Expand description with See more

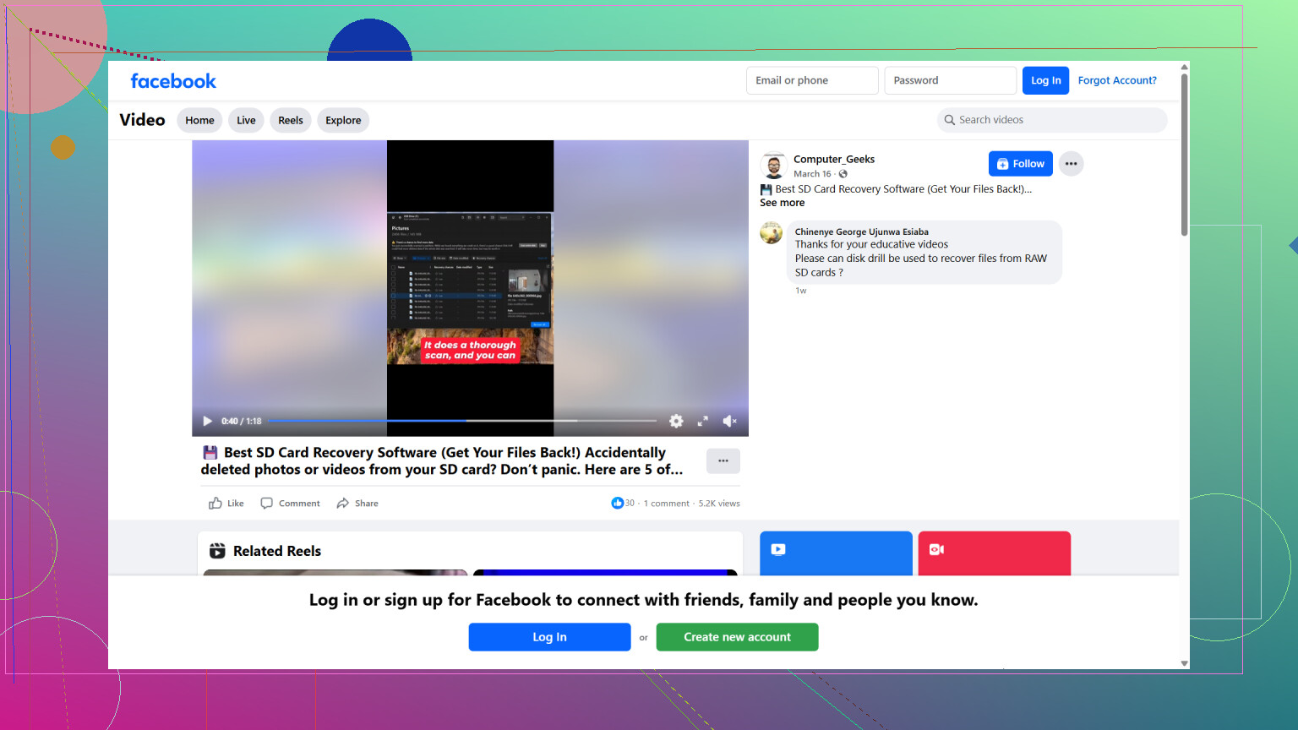click(x=782, y=203)
